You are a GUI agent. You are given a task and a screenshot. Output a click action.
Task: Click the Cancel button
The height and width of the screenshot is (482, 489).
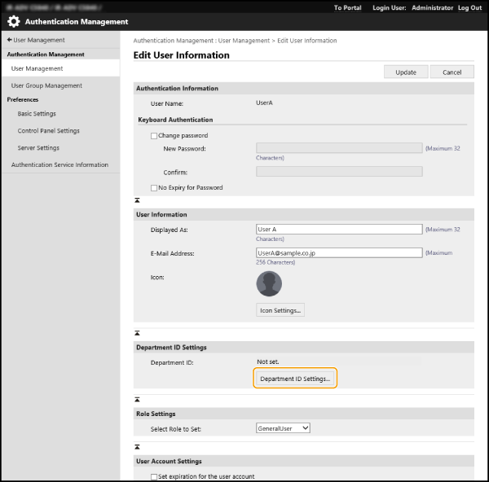click(452, 72)
